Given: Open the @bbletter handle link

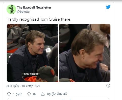Looking at the screenshot, I should [24, 12].
